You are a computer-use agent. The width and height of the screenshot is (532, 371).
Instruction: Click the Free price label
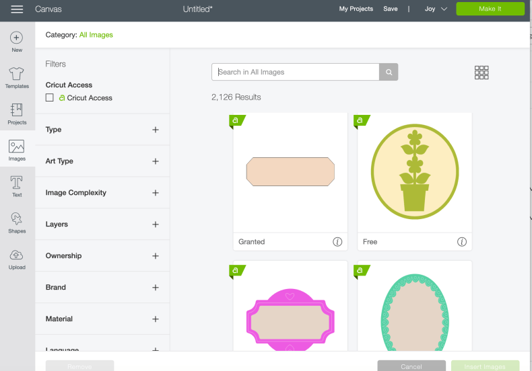[370, 242]
